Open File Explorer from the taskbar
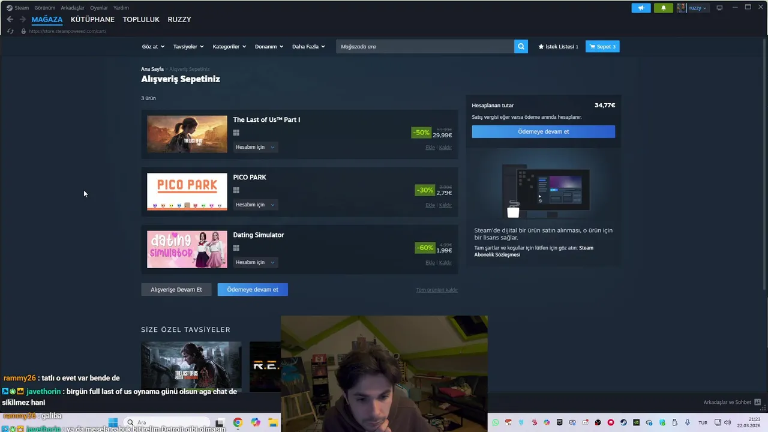 pyautogui.click(x=272, y=422)
